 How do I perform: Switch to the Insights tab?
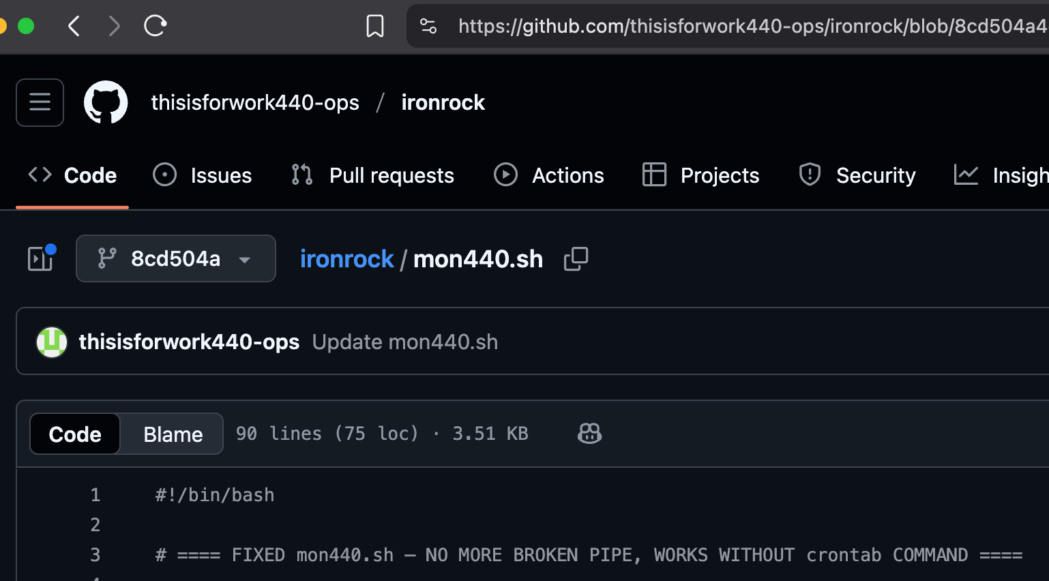tap(1001, 175)
